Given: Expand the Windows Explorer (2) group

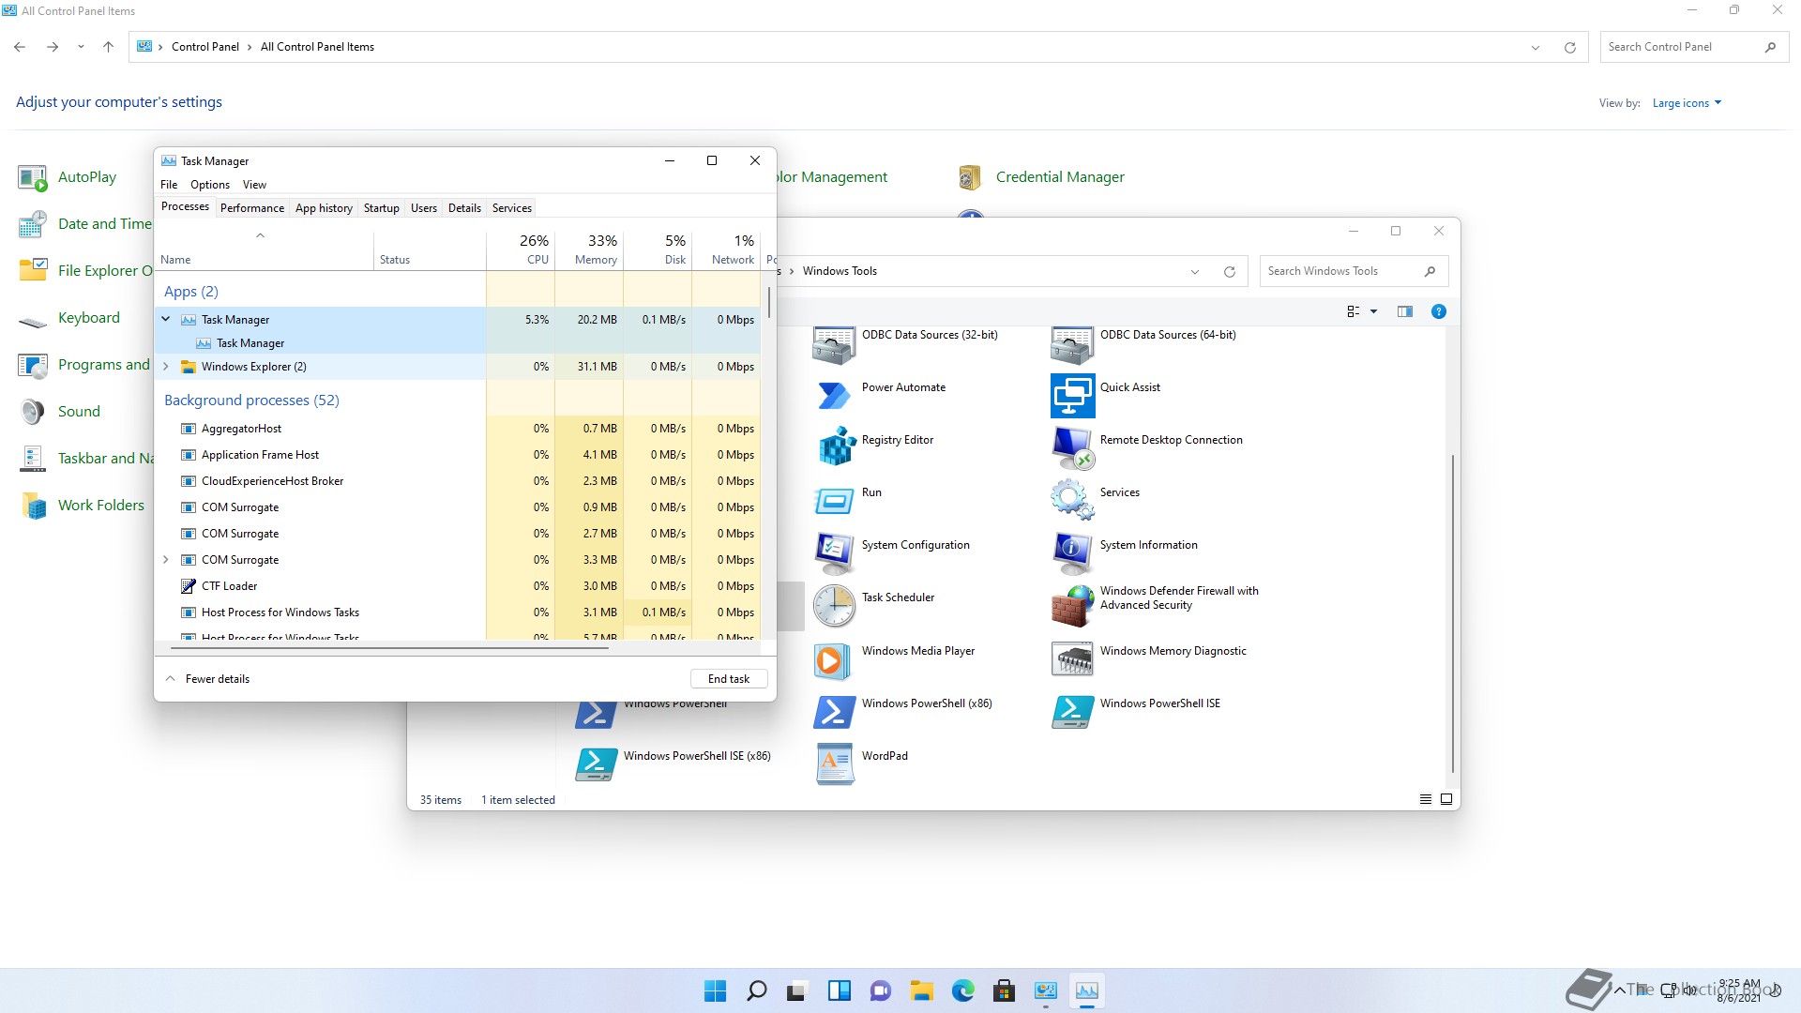Looking at the screenshot, I should click(x=166, y=367).
